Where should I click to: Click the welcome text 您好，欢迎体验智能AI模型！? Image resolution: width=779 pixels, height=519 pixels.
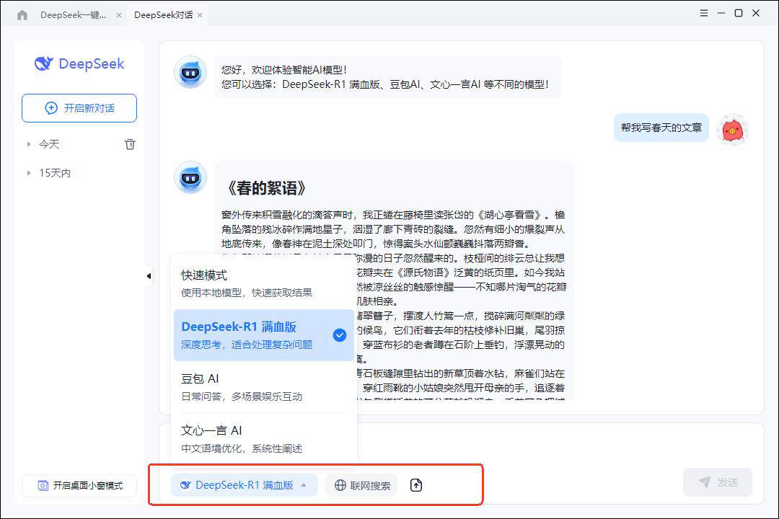[284, 70]
